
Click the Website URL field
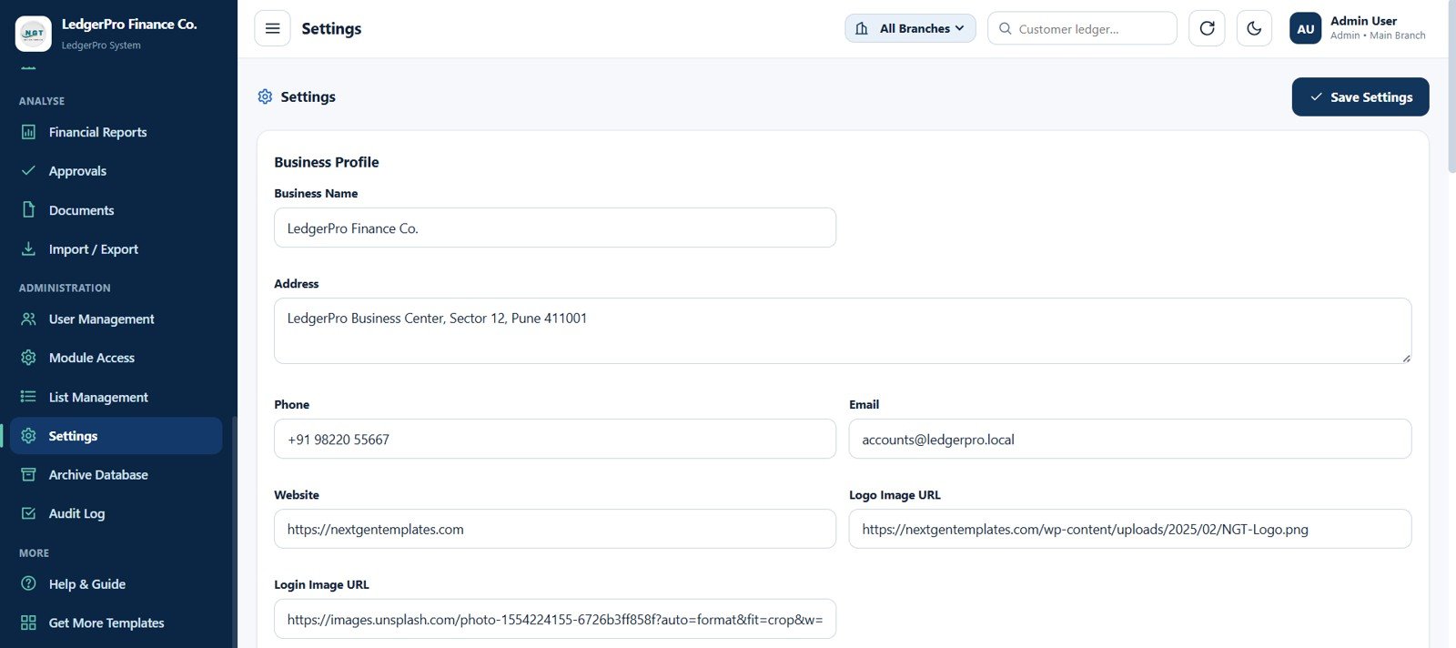[555, 529]
